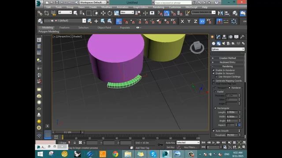Select the Rectangular radio option
The image size is (282, 158).
215,108
